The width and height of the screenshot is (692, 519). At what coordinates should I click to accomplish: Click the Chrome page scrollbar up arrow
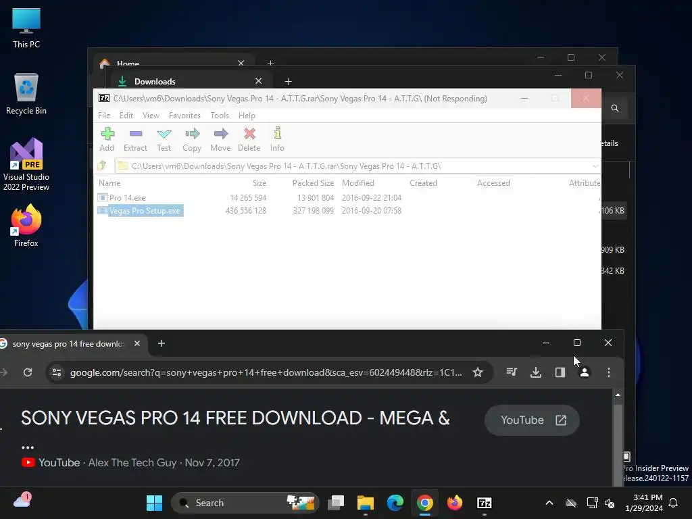(x=618, y=395)
